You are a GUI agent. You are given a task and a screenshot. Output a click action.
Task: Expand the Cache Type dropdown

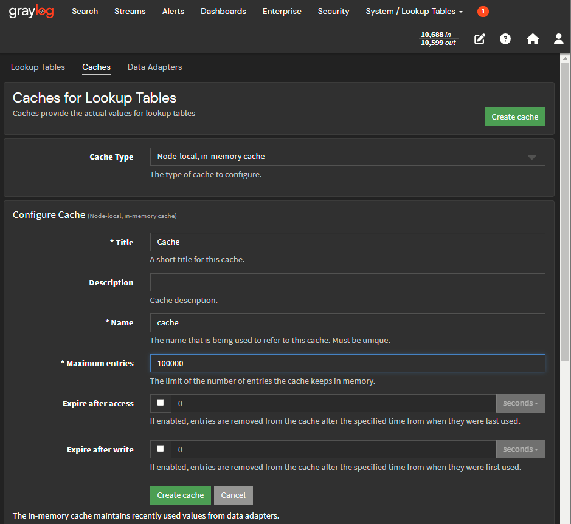pos(347,157)
